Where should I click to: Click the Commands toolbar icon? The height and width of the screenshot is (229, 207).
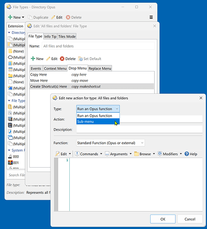pyautogui.click(x=77, y=154)
